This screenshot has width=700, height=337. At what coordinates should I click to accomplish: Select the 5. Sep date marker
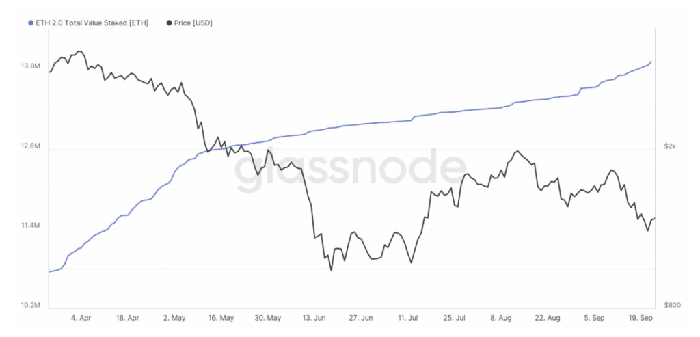(x=594, y=318)
